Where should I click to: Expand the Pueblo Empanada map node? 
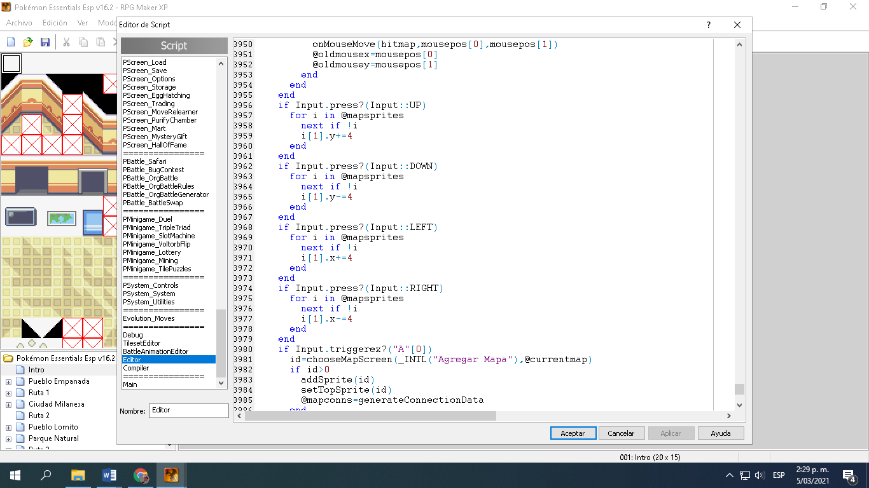tap(8, 382)
